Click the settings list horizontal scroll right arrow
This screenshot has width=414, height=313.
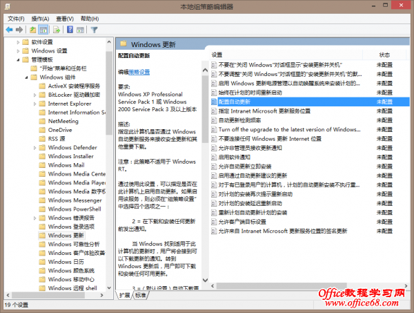pos(406,286)
